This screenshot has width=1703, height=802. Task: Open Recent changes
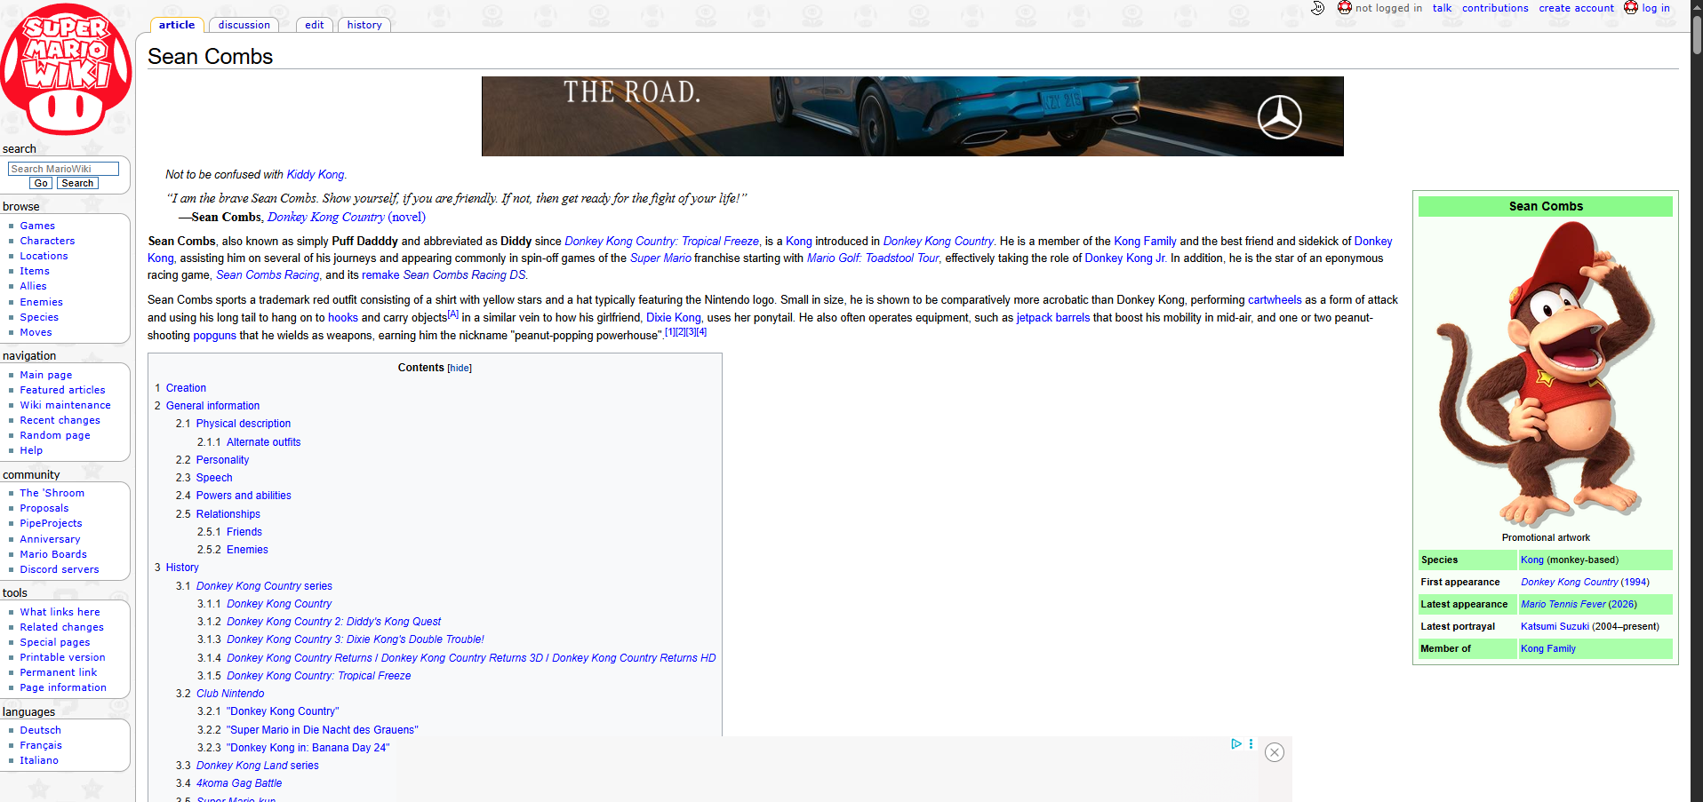(x=60, y=420)
